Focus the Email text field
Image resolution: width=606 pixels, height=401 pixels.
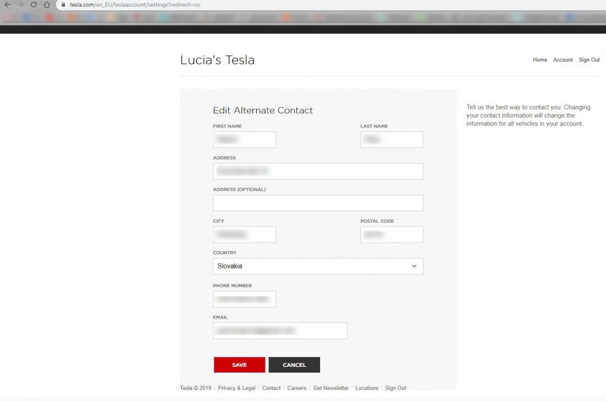(280, 331)
